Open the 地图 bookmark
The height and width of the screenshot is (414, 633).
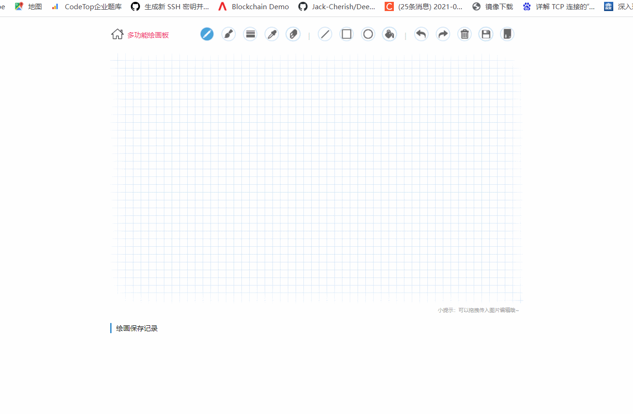coord(28,6)
